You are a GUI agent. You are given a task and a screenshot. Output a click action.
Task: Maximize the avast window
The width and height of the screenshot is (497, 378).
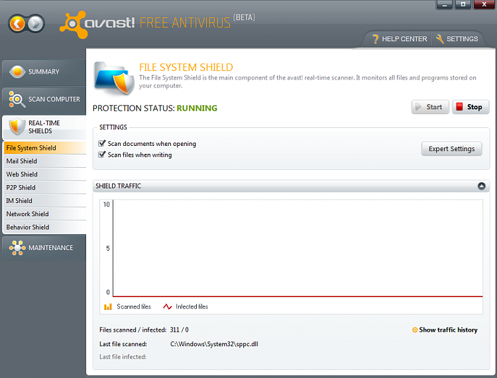(x=463, y=5)
